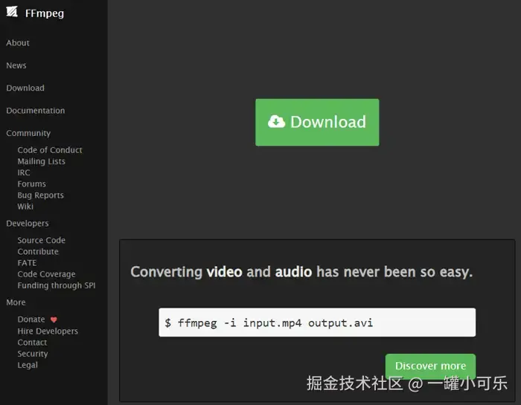
Task: Open the Source Code page
Action: (x=41, y=240)
